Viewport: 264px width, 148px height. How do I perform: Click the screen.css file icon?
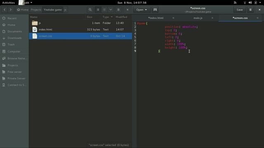click(x=35, y=36)
